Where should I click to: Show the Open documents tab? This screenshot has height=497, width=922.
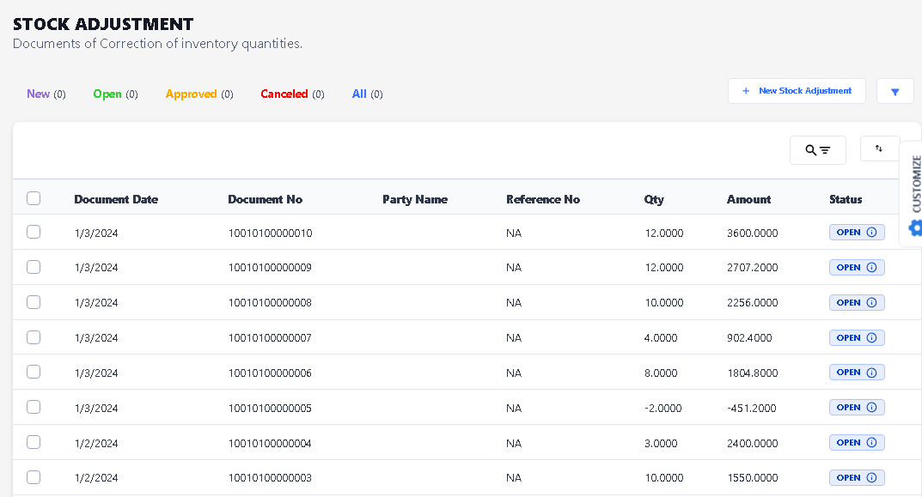tap(107, 94)
